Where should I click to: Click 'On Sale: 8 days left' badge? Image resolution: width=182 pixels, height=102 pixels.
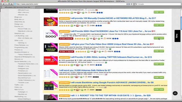click(66, 39)
